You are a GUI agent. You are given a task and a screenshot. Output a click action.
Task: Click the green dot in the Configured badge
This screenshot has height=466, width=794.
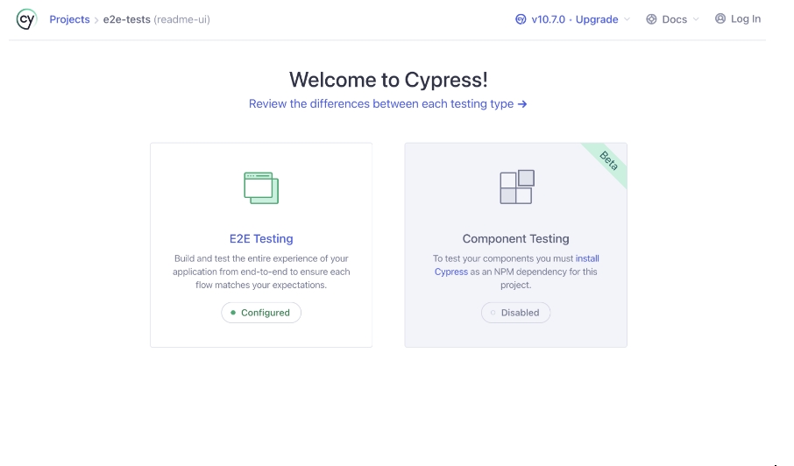(x=233, y=313)
